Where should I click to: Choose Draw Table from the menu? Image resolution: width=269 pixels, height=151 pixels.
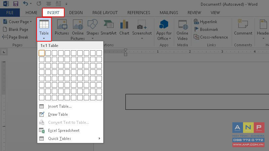click(70, 114)
